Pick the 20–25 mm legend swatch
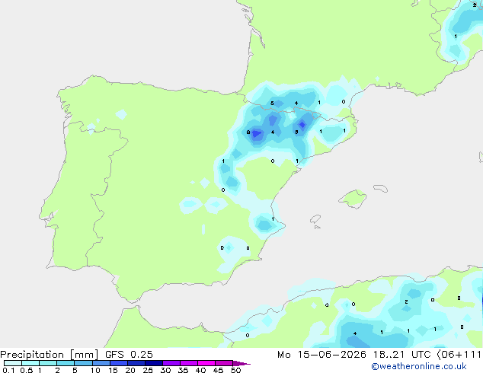Viewport: 483px width, 373px height. (x=136, y=363)
